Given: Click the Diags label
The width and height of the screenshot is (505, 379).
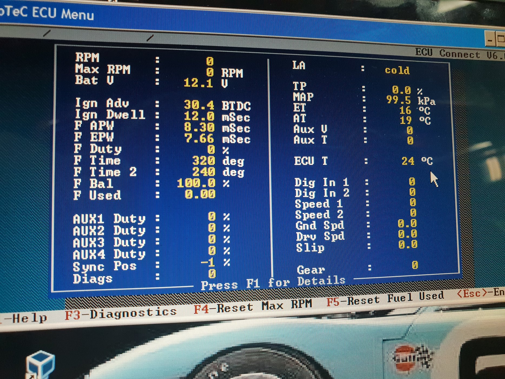Looking at the screenshot, I should (x=93, y=279).
